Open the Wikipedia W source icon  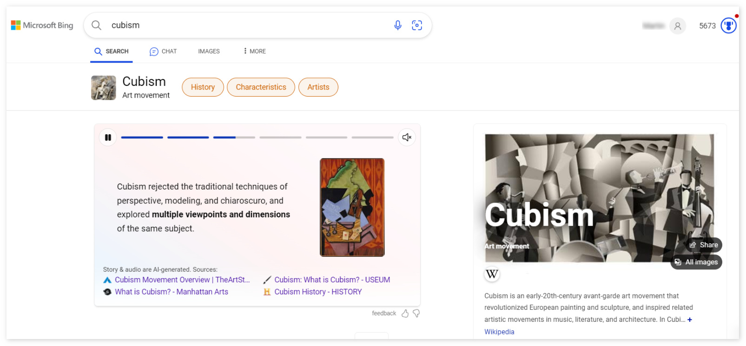[x=492, y=274]
